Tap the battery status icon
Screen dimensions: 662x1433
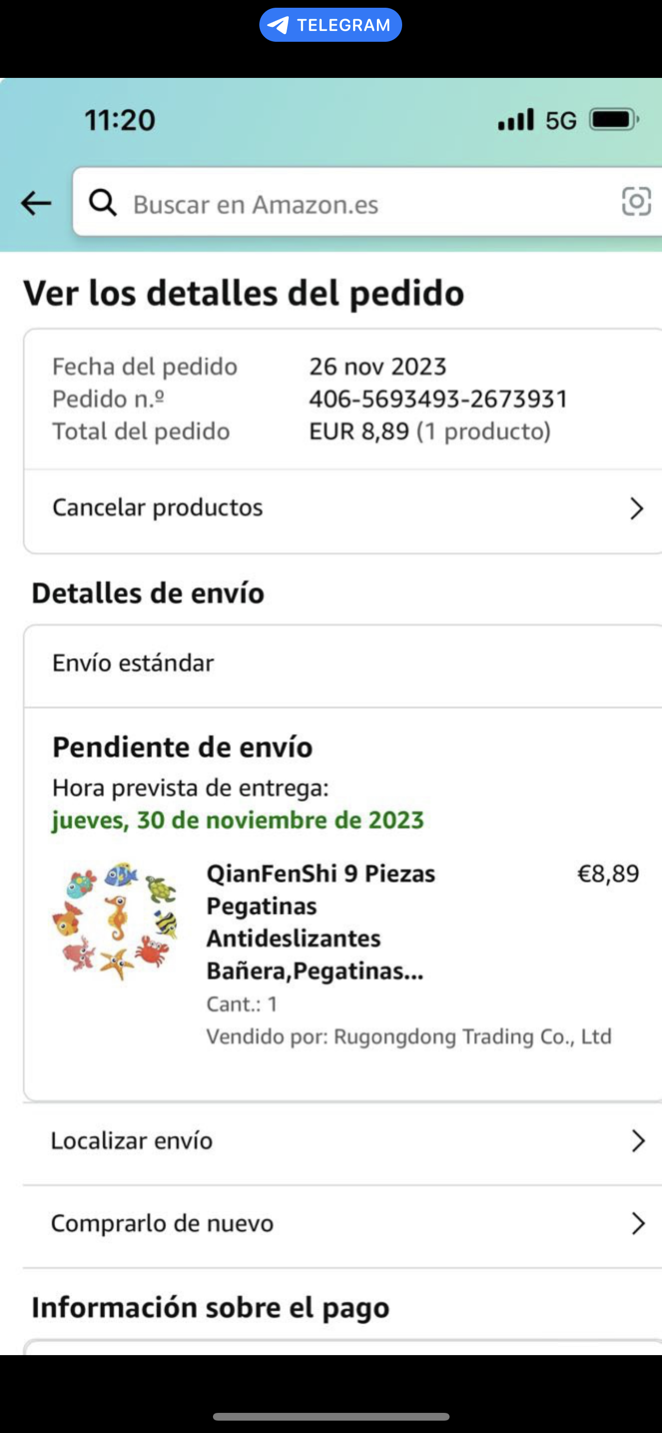coord(614,120)
